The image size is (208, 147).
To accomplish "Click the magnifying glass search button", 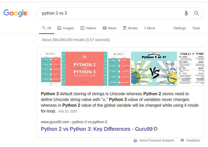I will (x=196, y=13).
